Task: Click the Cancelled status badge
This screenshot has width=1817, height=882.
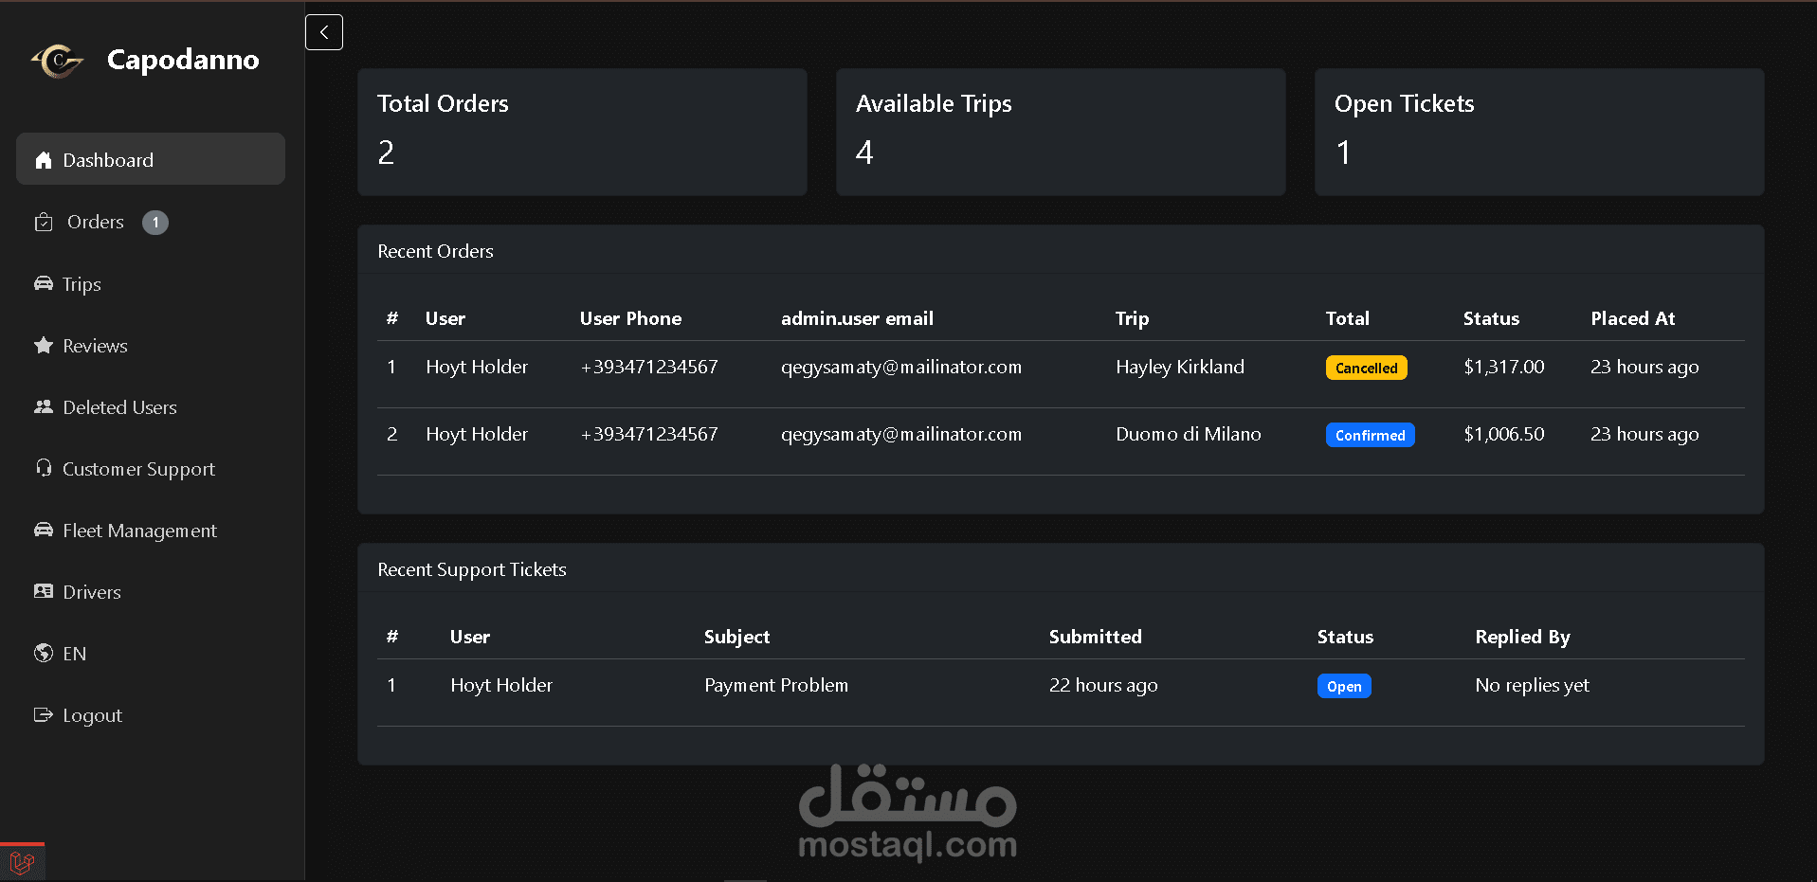Action: (1366, 368)
